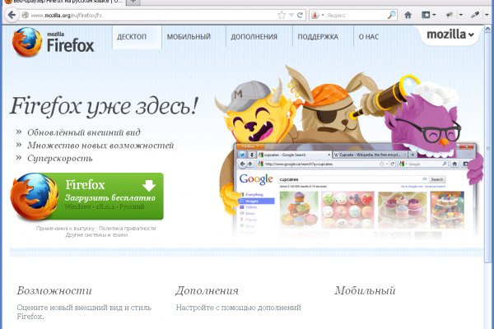The image size is (494, 329).
Task: Open a new tab with plus button
Action: pos(135,2)
